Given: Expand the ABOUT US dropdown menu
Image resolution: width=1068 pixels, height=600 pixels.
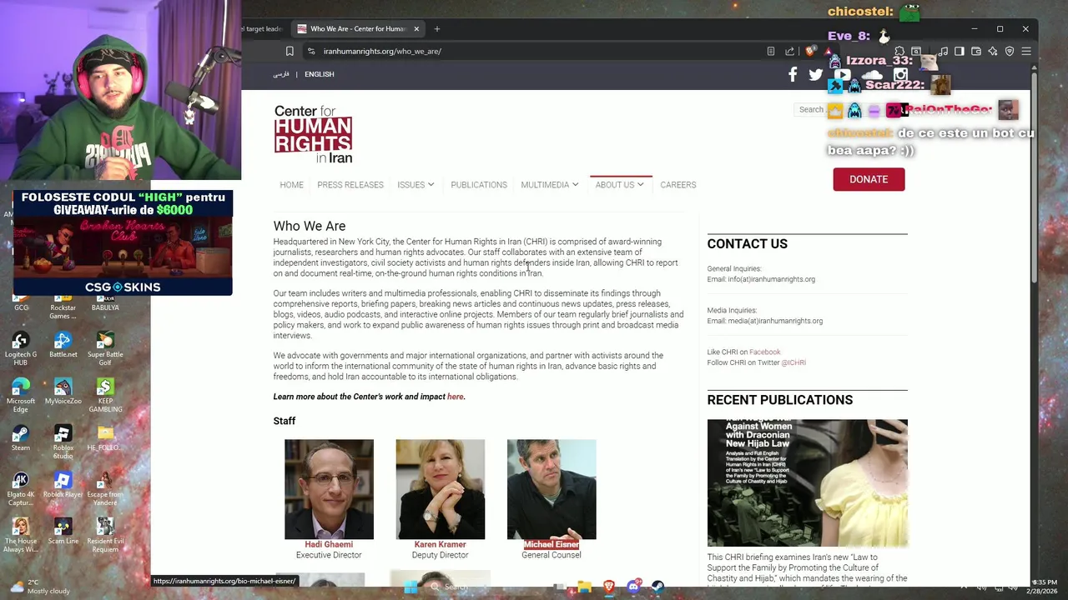Looking at the screenshot, I should click(x=619, y=185).
